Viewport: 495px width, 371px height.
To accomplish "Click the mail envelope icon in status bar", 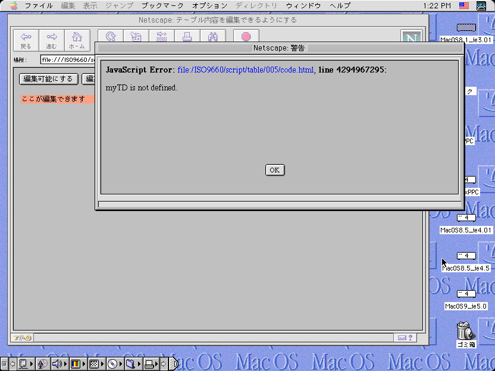I will [x=402, y=338].
